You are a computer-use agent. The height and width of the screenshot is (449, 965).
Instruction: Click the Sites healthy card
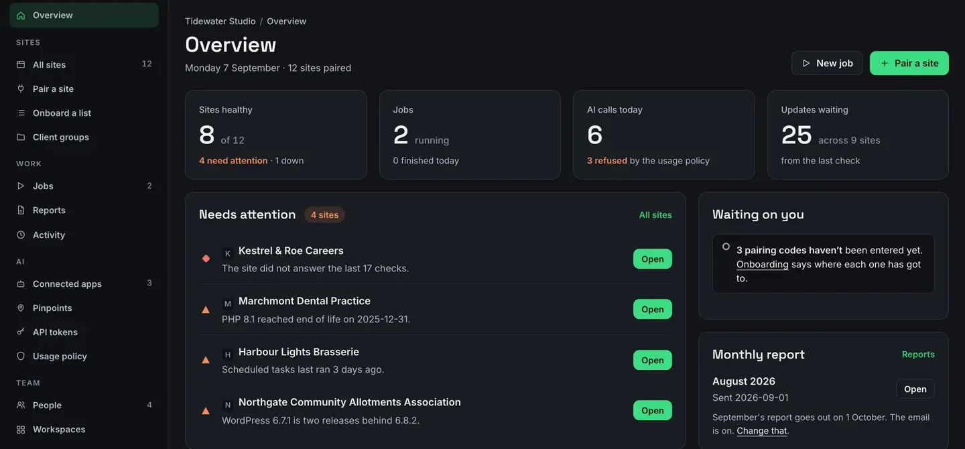(276, 135)
